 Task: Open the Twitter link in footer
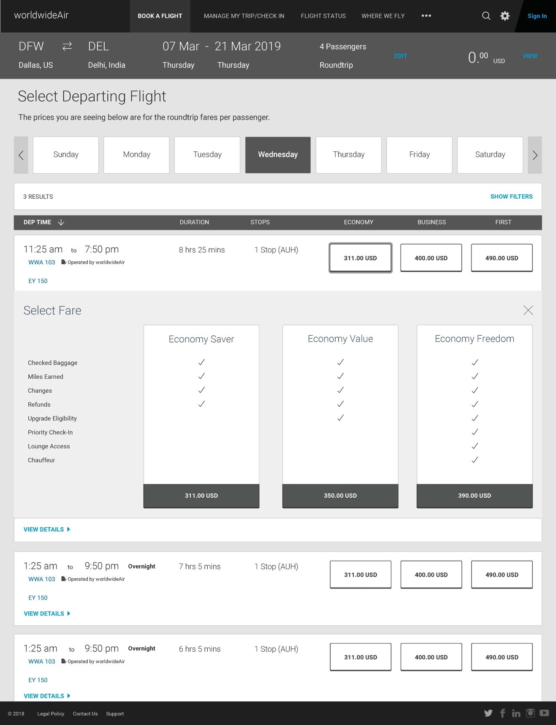tap(488, 713)
